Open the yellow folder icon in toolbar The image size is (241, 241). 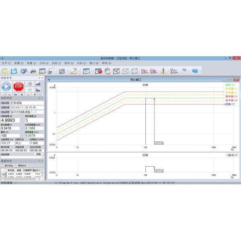5,71
